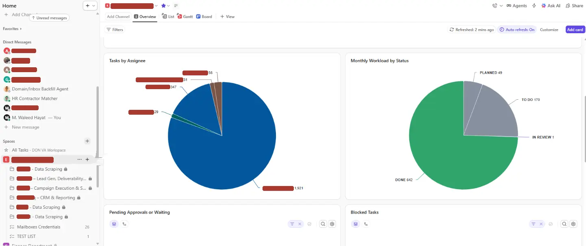
Task: Clear the filter x in Pending Approvals card
Action: pos(300,224)
